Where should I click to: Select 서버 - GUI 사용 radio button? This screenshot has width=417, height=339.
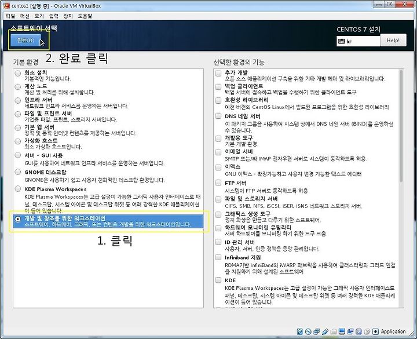[x=18, y=155]
